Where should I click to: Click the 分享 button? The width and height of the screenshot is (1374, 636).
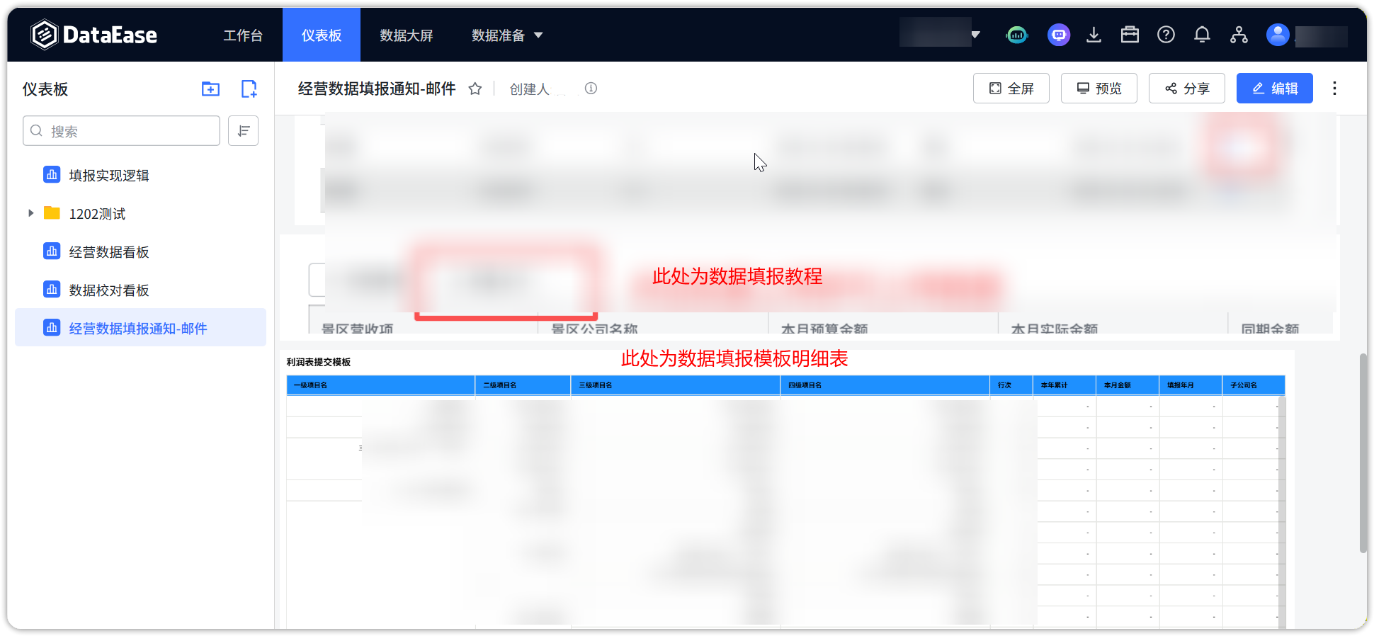tap(1186, 89)
